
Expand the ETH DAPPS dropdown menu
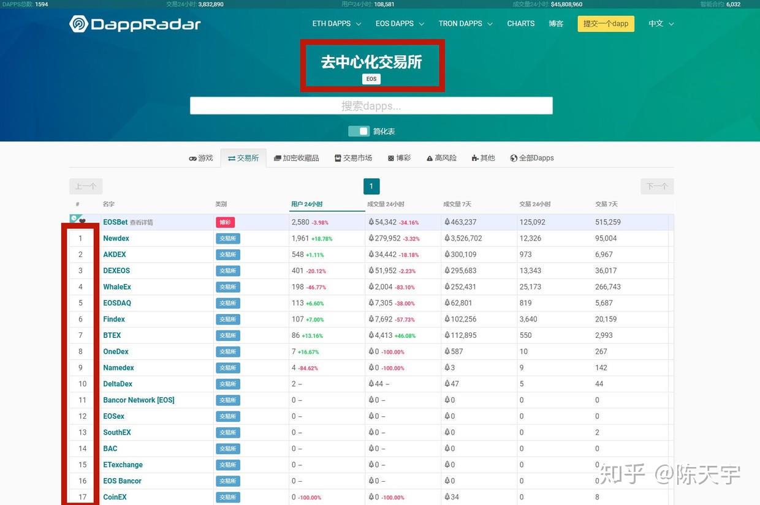coord(336,24)
